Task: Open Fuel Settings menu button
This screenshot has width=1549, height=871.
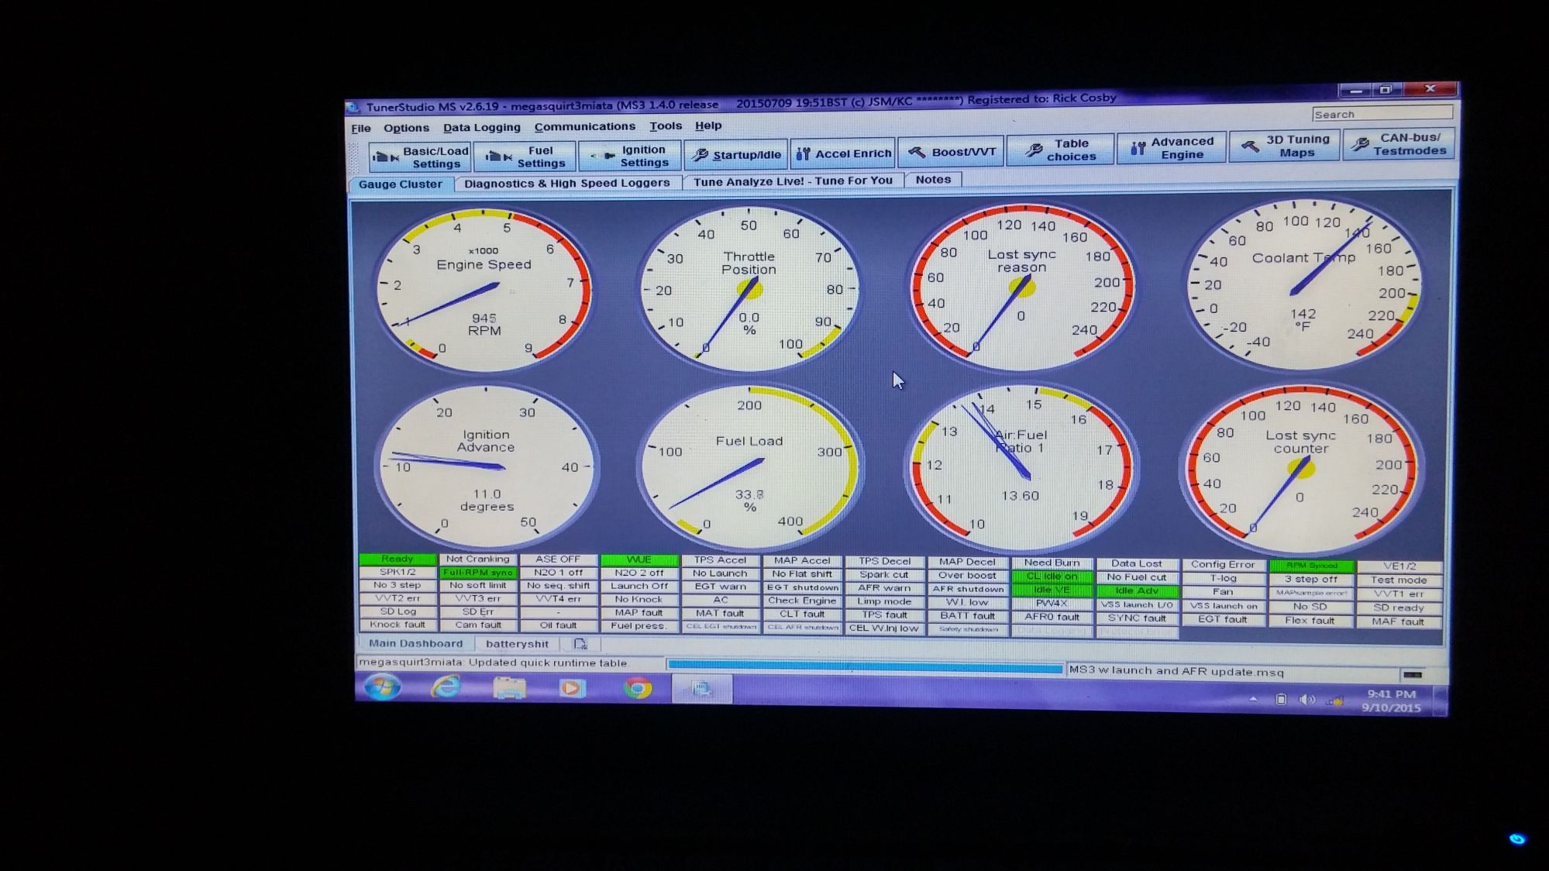Action: (x=526, y=157)
